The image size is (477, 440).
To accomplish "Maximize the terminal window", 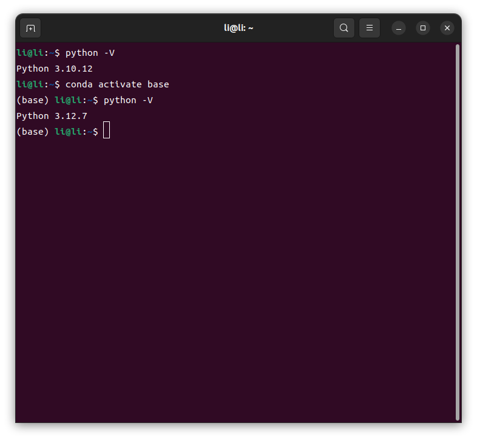I will (423, 29).
